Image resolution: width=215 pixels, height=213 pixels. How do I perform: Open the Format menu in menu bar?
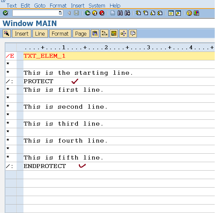pos(58,6)
